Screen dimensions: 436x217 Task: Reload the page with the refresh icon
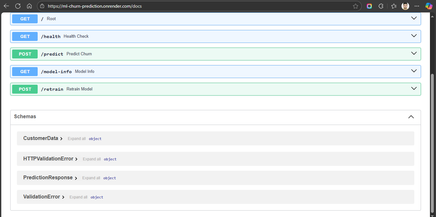click(18, 6)
